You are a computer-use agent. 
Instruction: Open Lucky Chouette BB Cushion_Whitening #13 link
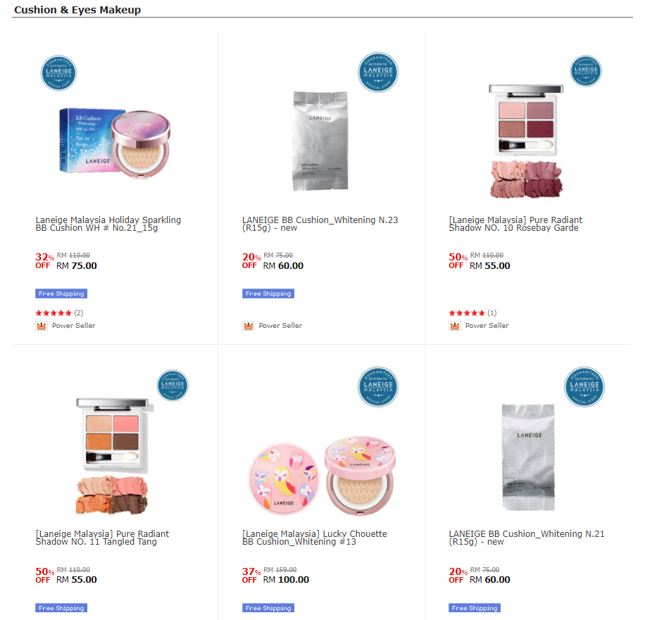[x=315, y=538]
